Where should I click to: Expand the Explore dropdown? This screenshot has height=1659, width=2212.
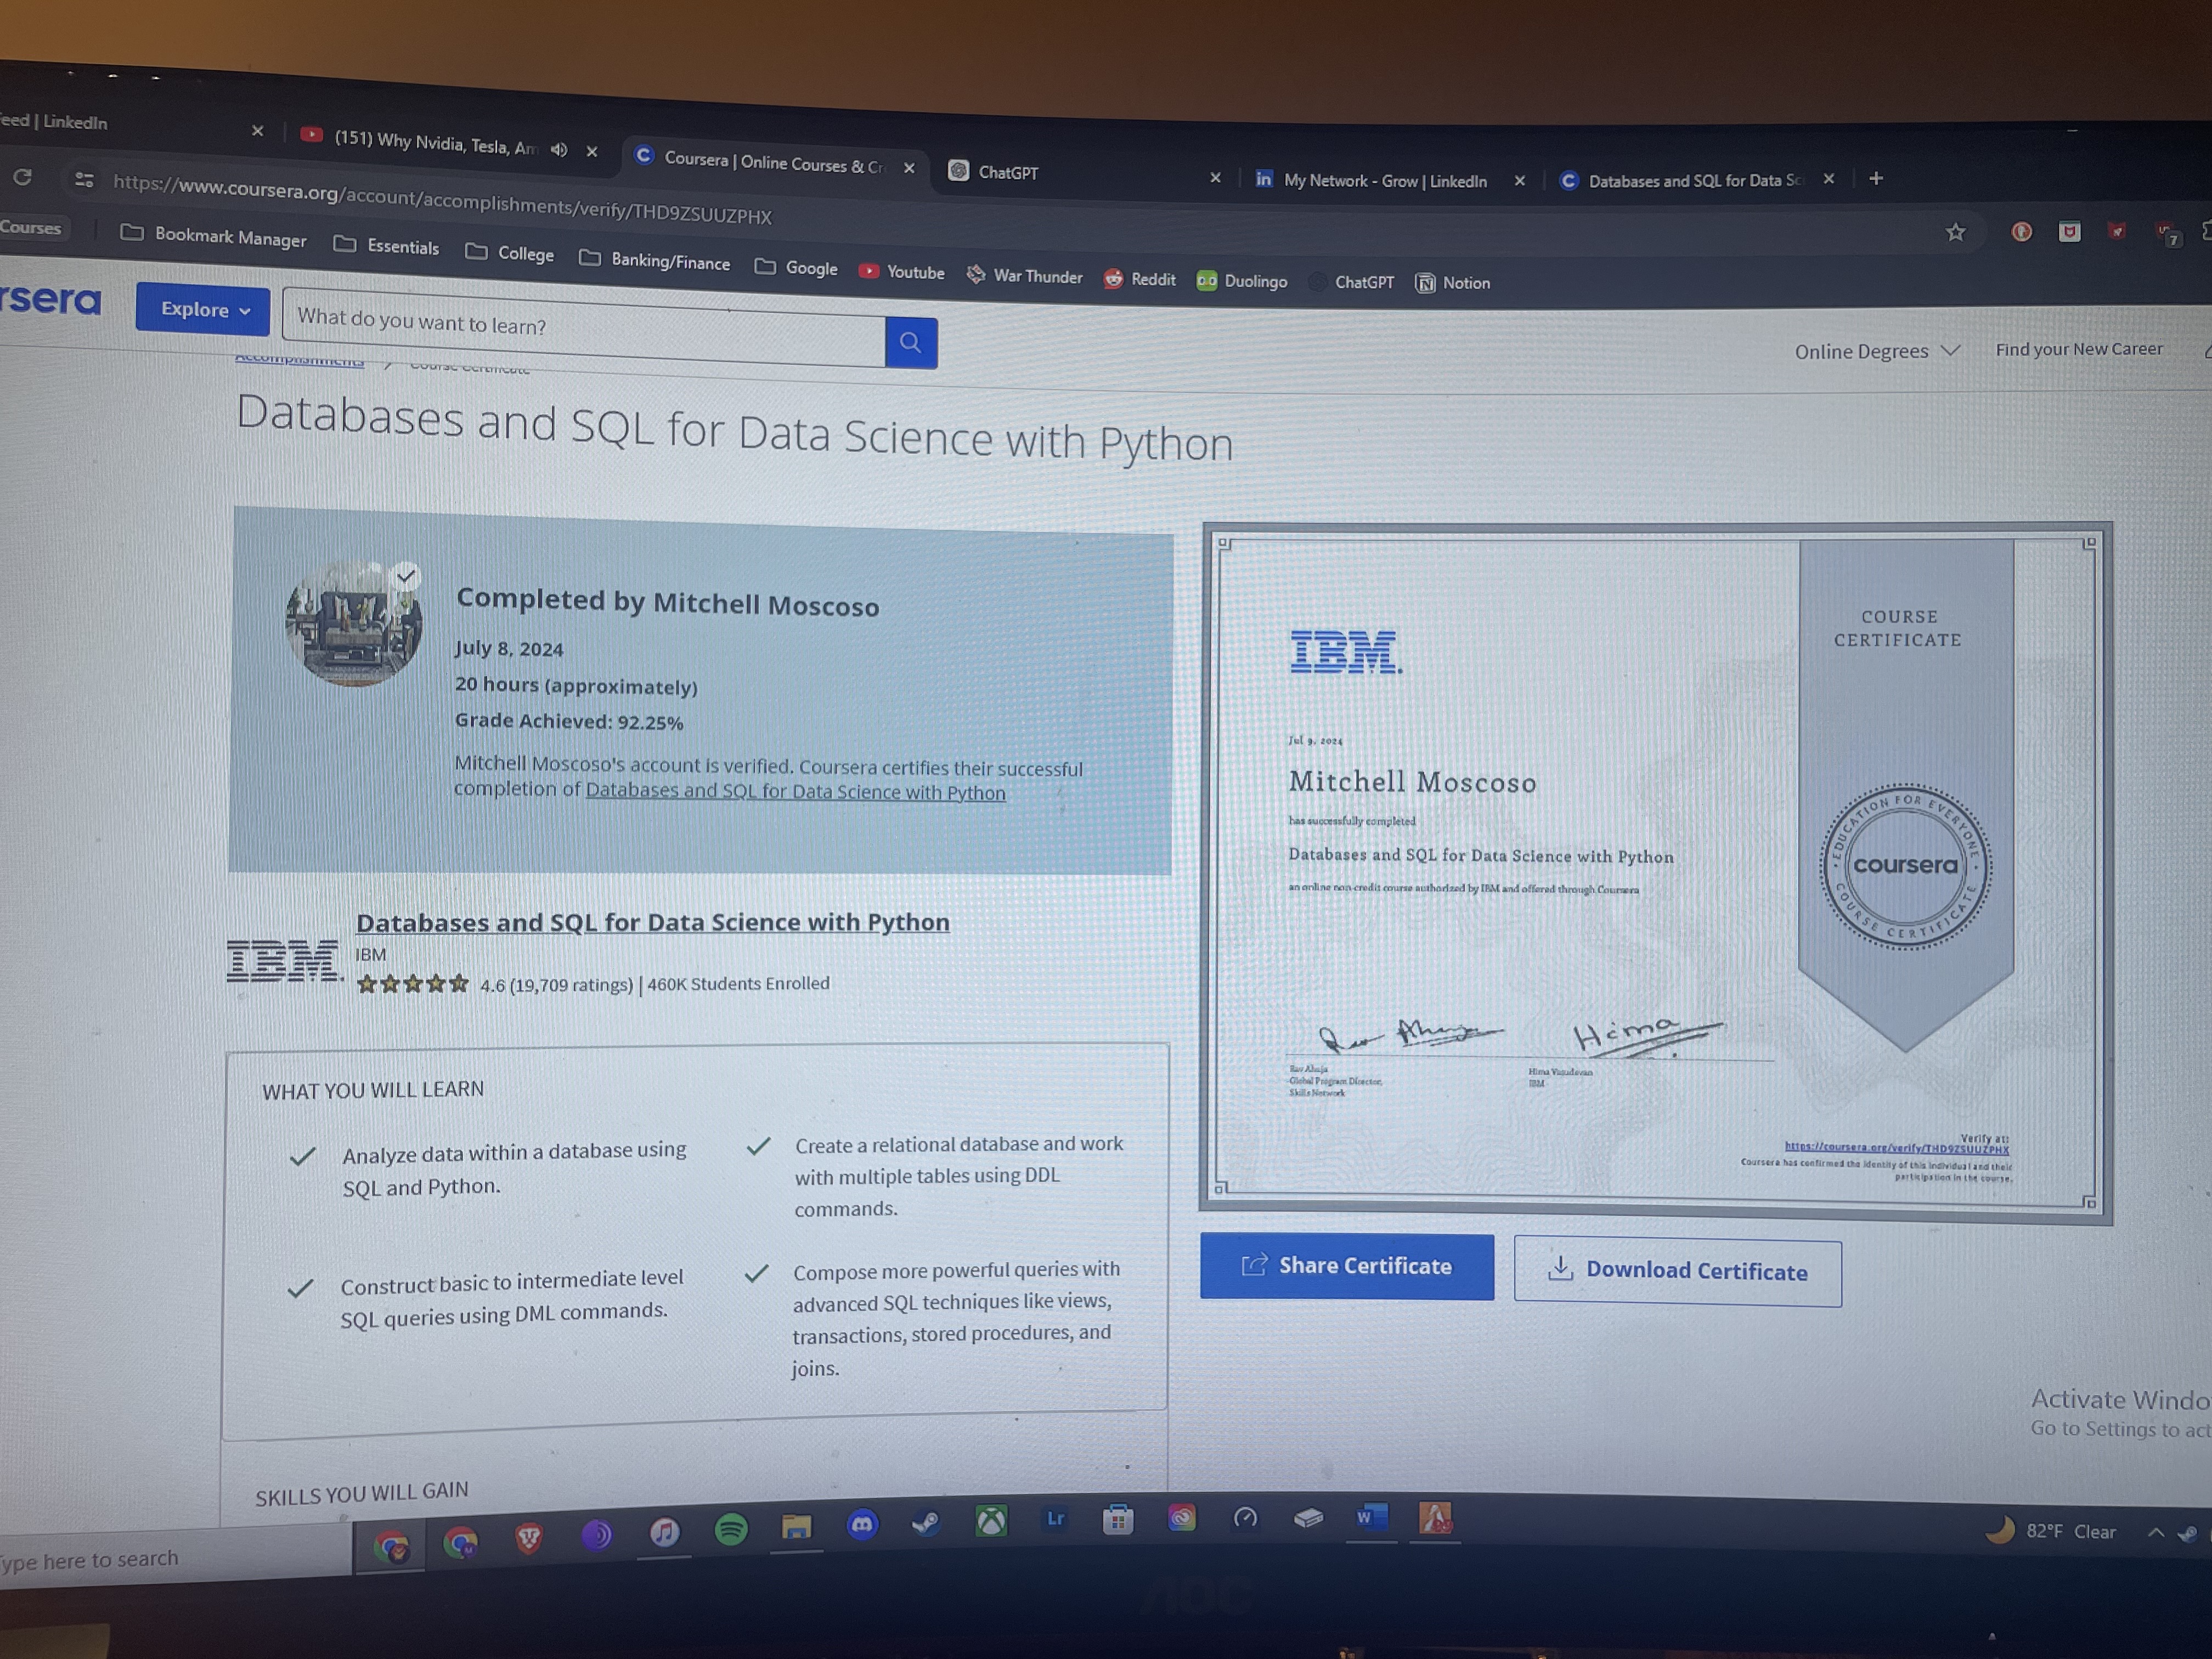[x=203, y=310]
